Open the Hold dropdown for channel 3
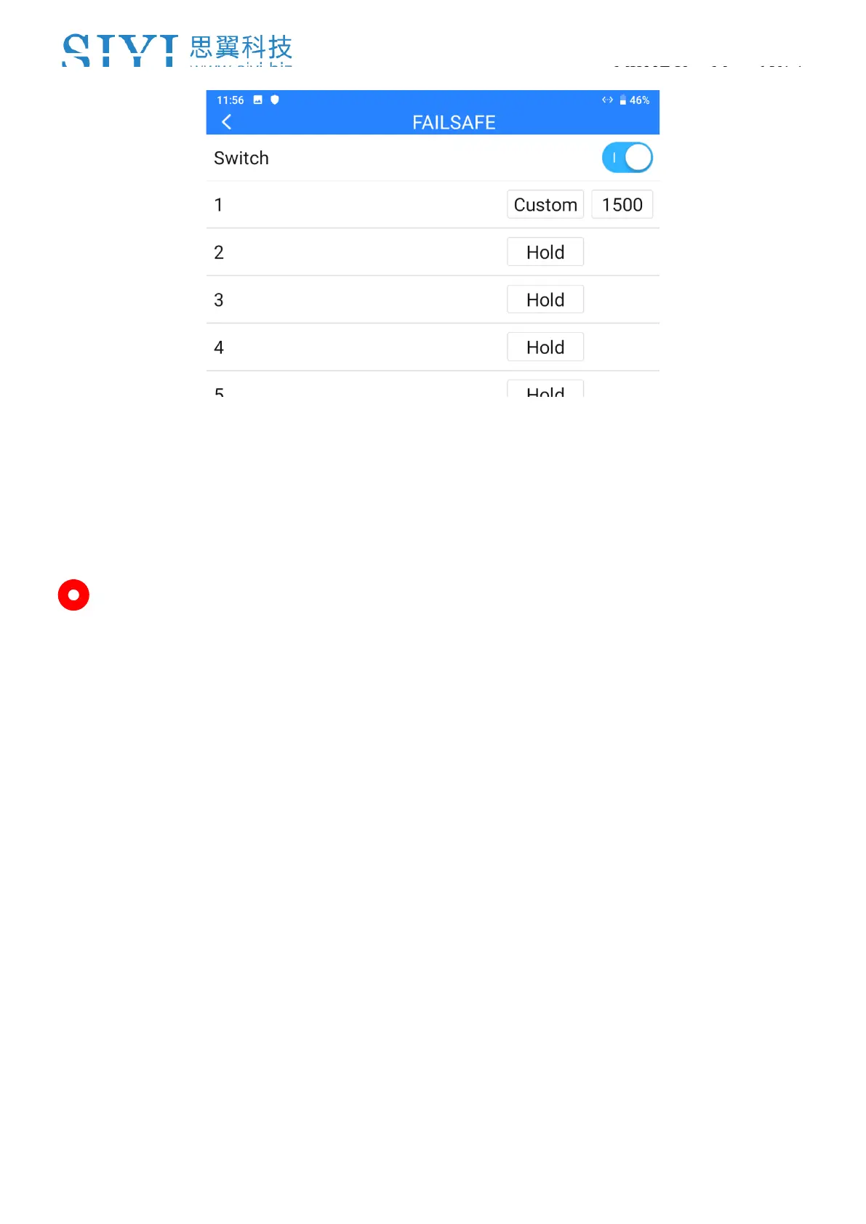 tap(545, 300)
